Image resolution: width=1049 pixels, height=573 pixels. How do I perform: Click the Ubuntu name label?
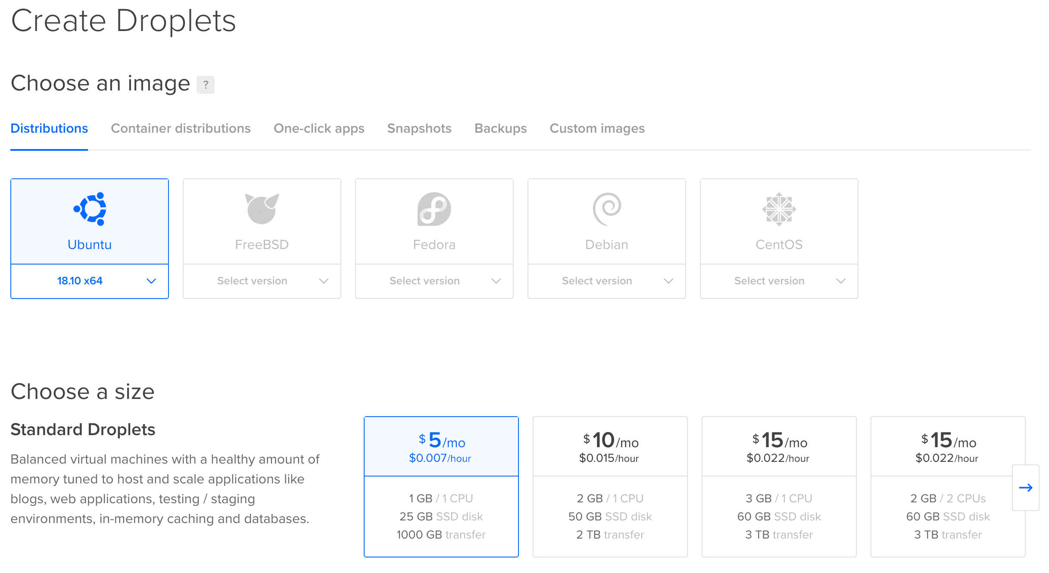point(90,245)
